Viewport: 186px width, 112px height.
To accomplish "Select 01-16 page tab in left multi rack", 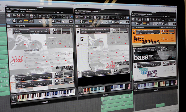I will (x=52, y=26).
